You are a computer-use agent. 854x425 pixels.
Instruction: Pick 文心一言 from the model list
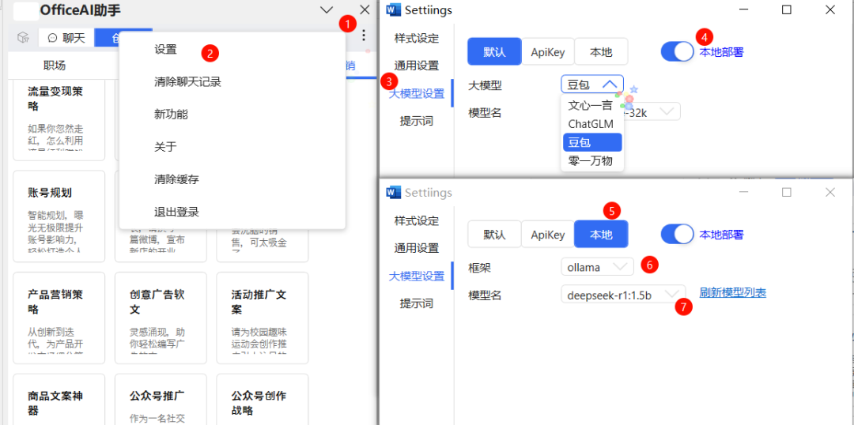[x=591, y=105]
